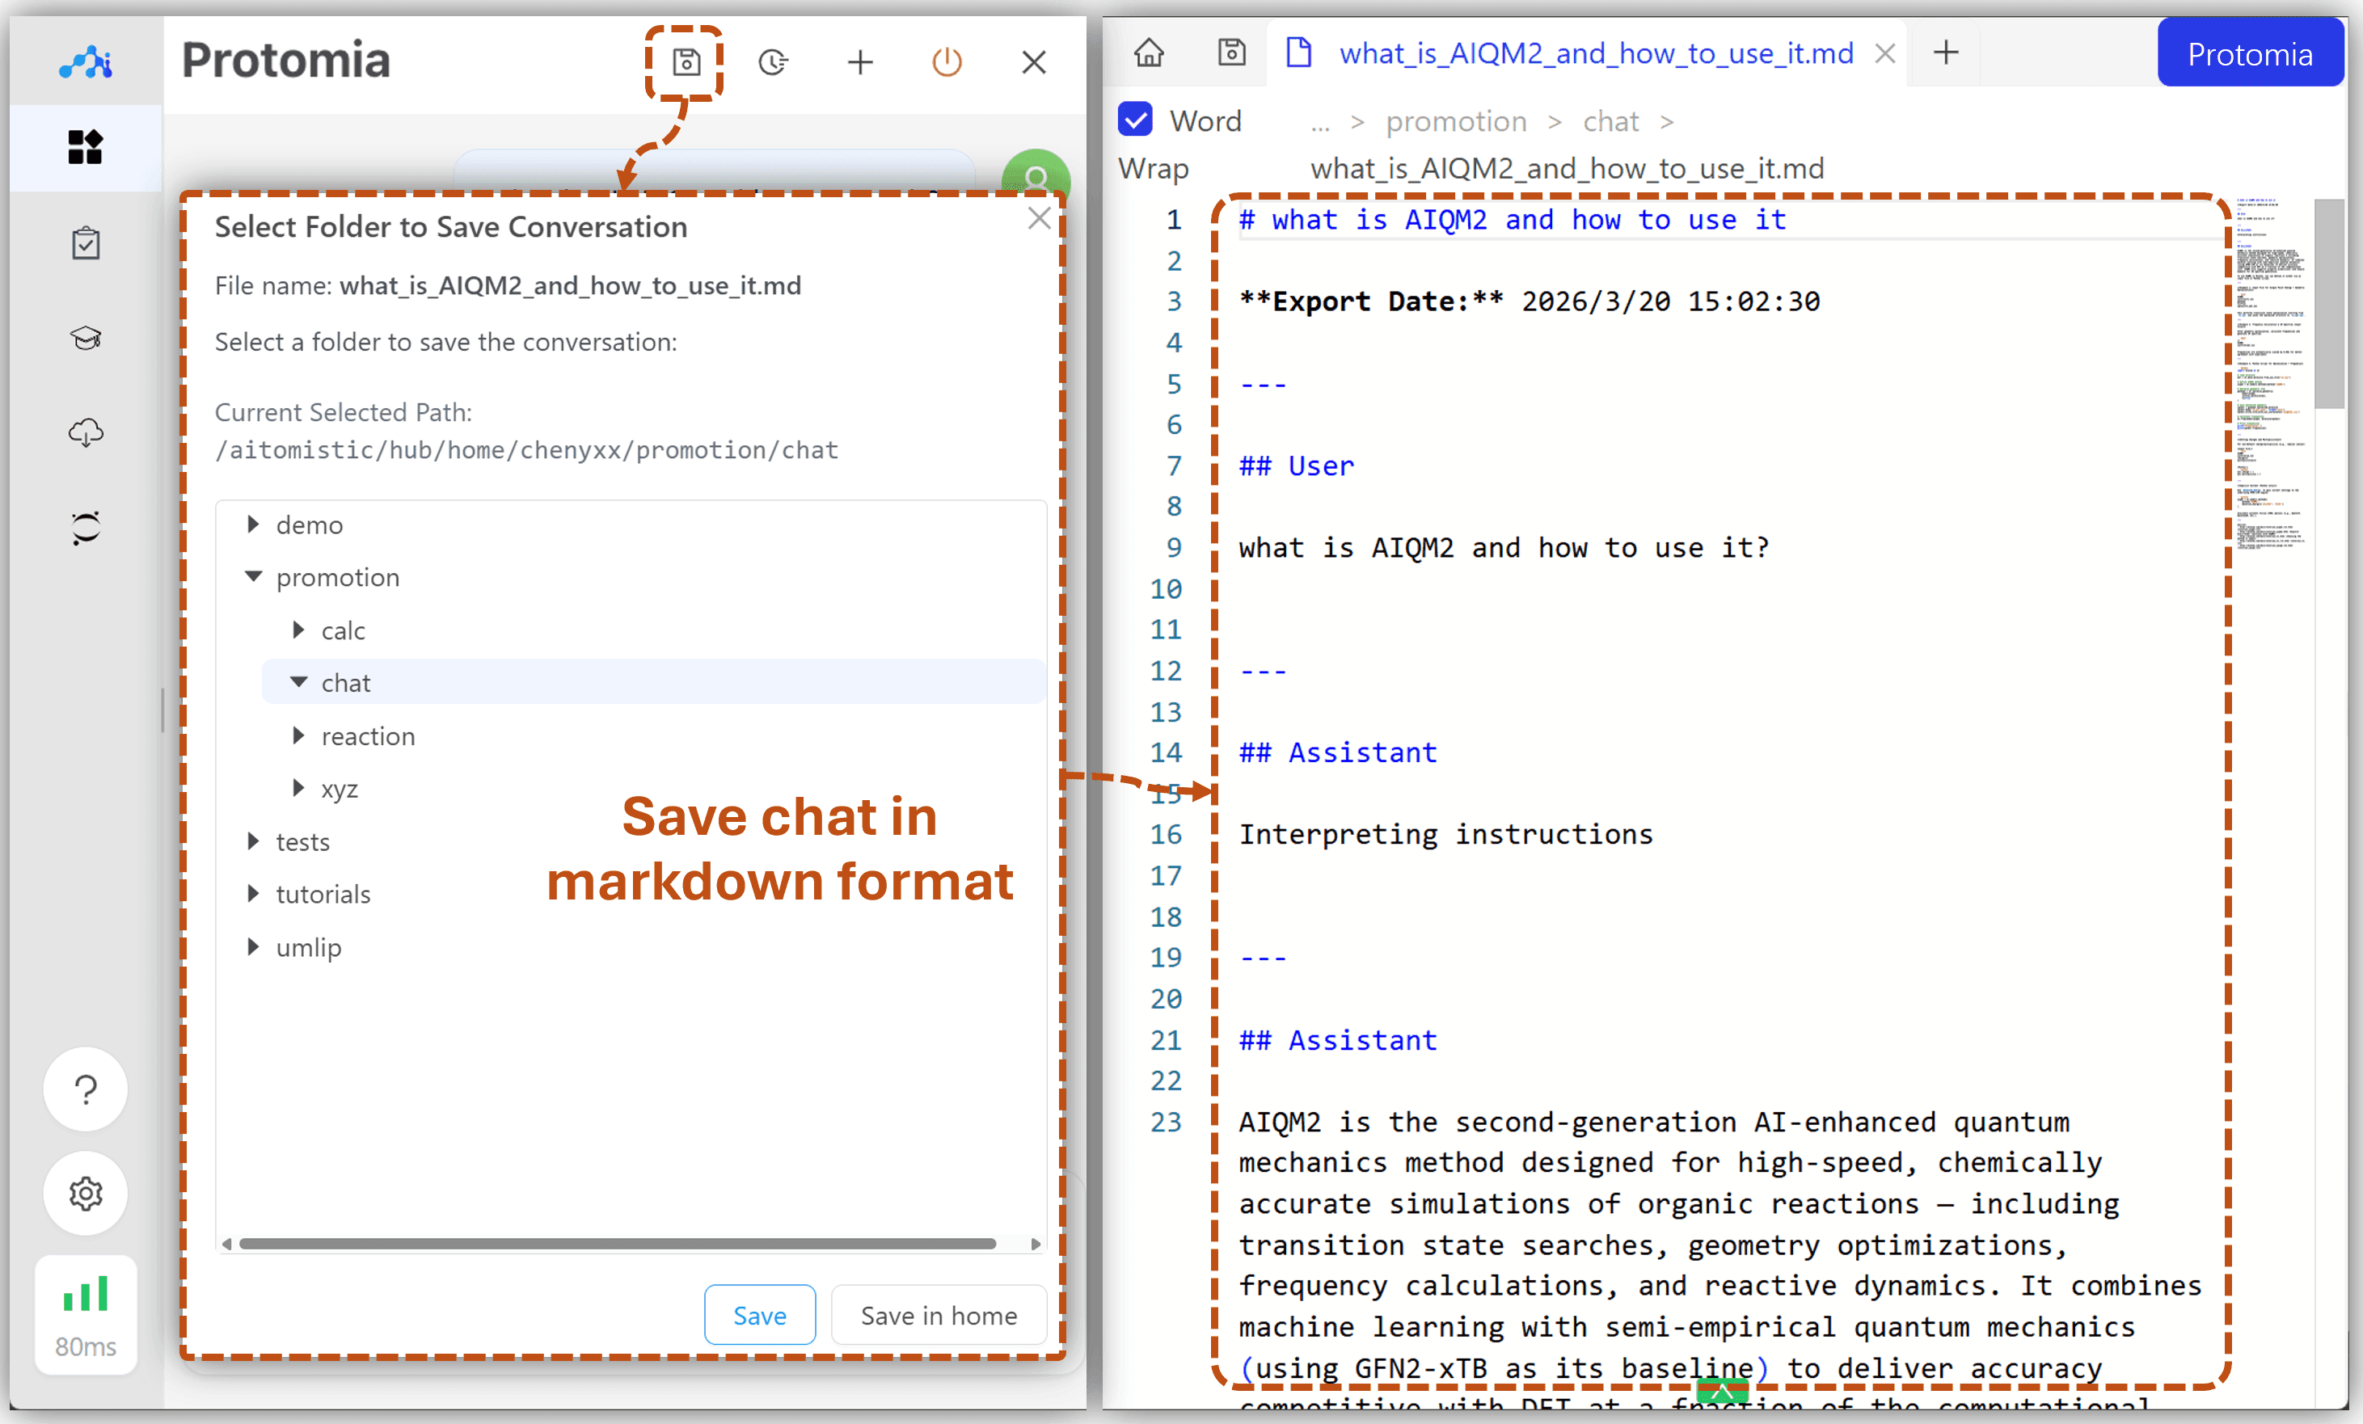Click the scroll right arrow of folder tree

(1036, 1244)
